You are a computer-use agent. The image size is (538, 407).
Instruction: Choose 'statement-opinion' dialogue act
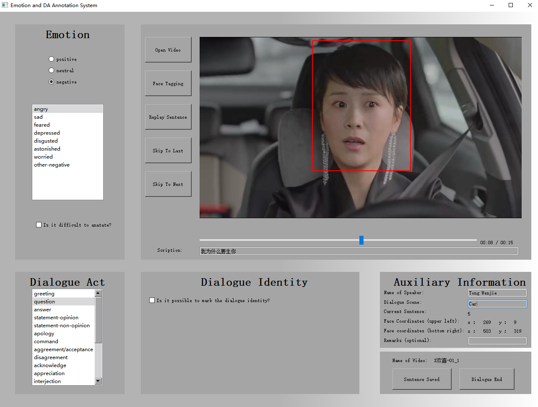[x=56, y=318]
